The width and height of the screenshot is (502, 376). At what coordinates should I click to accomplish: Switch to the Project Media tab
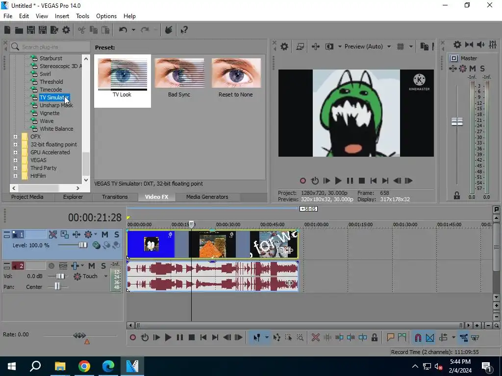point(27,197)
